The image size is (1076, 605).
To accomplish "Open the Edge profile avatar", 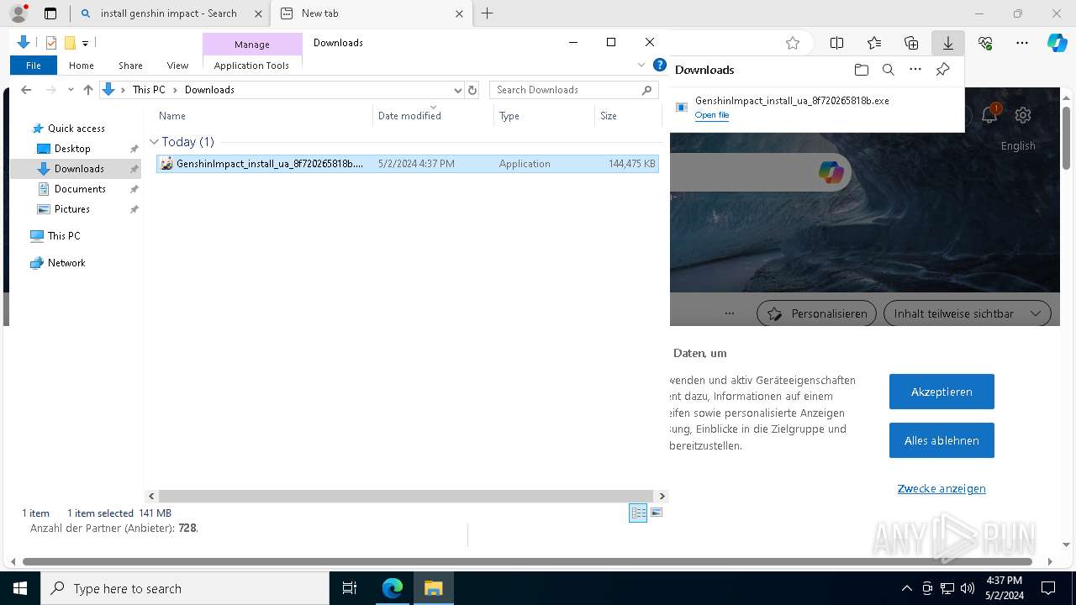I will click(18, 13).
